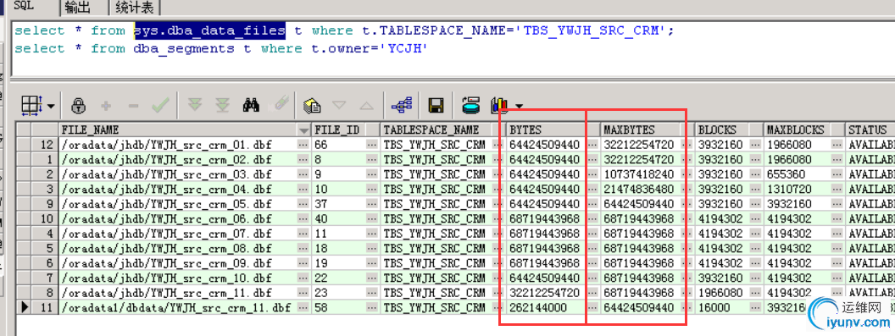Open linked query tree-diagram icon
Image resolution: width=895 pixels, height=336 pixels.
coord(403,106)
